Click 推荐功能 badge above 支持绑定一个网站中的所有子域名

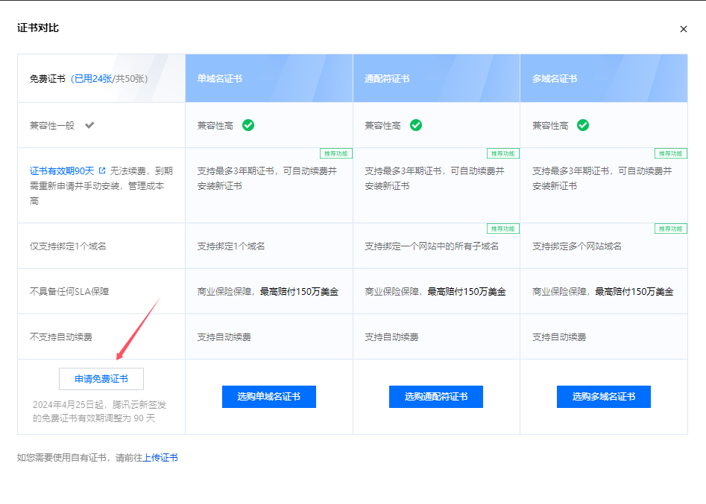503,229
